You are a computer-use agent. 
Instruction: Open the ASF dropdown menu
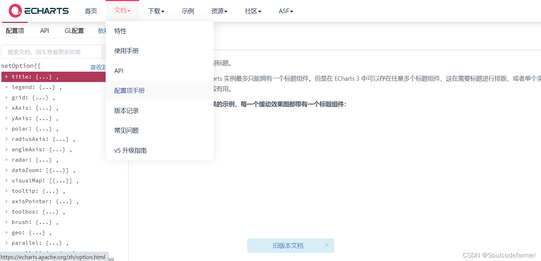tap(286, 11)
